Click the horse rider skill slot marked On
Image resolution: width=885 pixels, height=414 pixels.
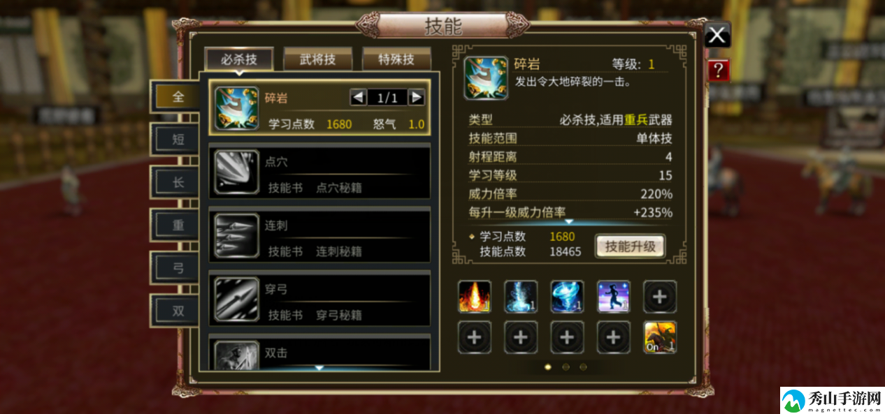(x=660, y=337)
